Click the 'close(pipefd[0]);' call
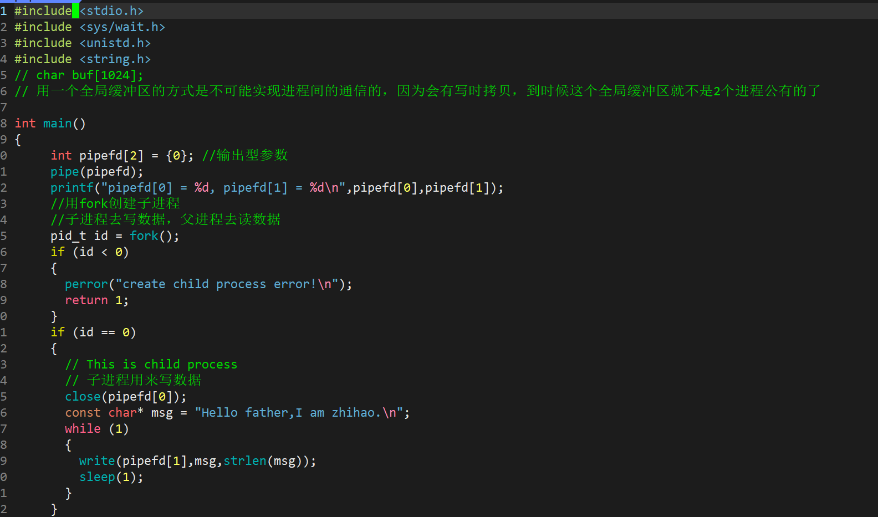 click(126, 397)
